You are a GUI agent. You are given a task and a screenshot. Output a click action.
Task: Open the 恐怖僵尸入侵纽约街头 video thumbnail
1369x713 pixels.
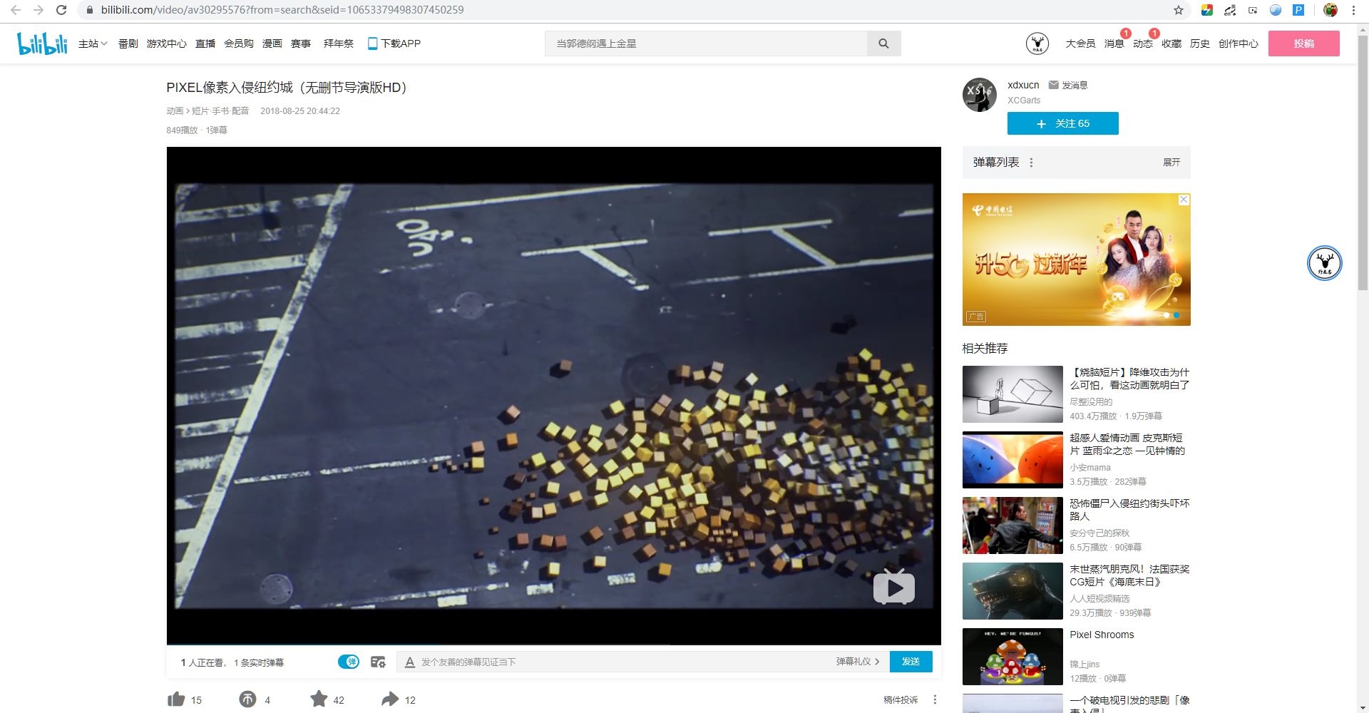(x=1012, y=525)
